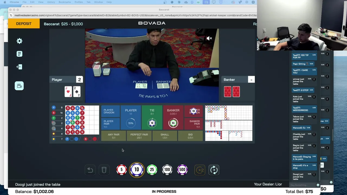Viewport: 347px width, 195px height.
Task: Bet on the Player Dragon spot
Action: pyautogui.click(x=110, y=111)
